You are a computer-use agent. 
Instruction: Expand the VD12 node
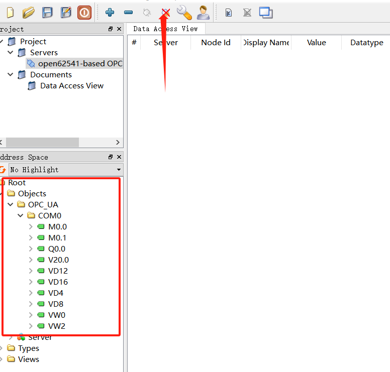31,271
